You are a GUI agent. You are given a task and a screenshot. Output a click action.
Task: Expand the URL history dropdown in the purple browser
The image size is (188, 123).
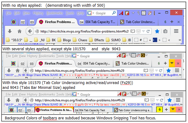coord(143,31)
